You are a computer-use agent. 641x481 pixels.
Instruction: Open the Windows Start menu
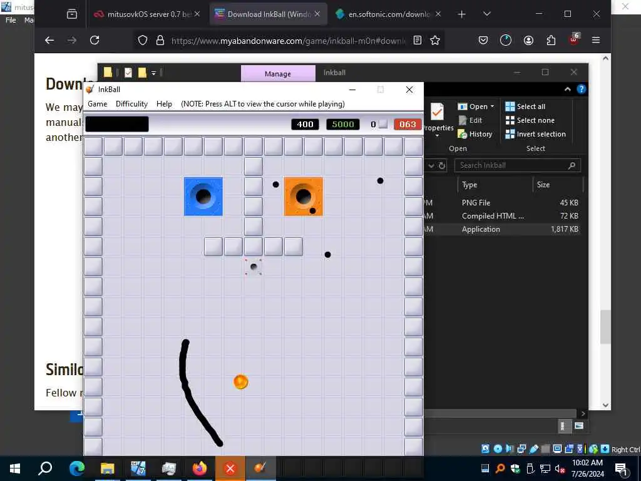tap(15, 468)
